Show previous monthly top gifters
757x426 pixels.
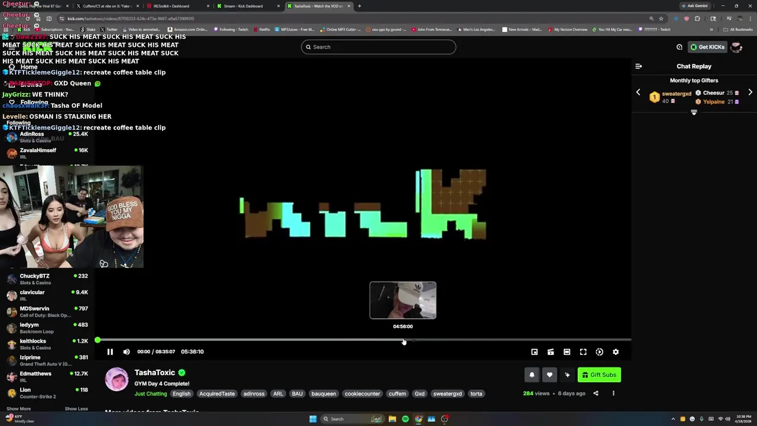[x=638, y=92]
